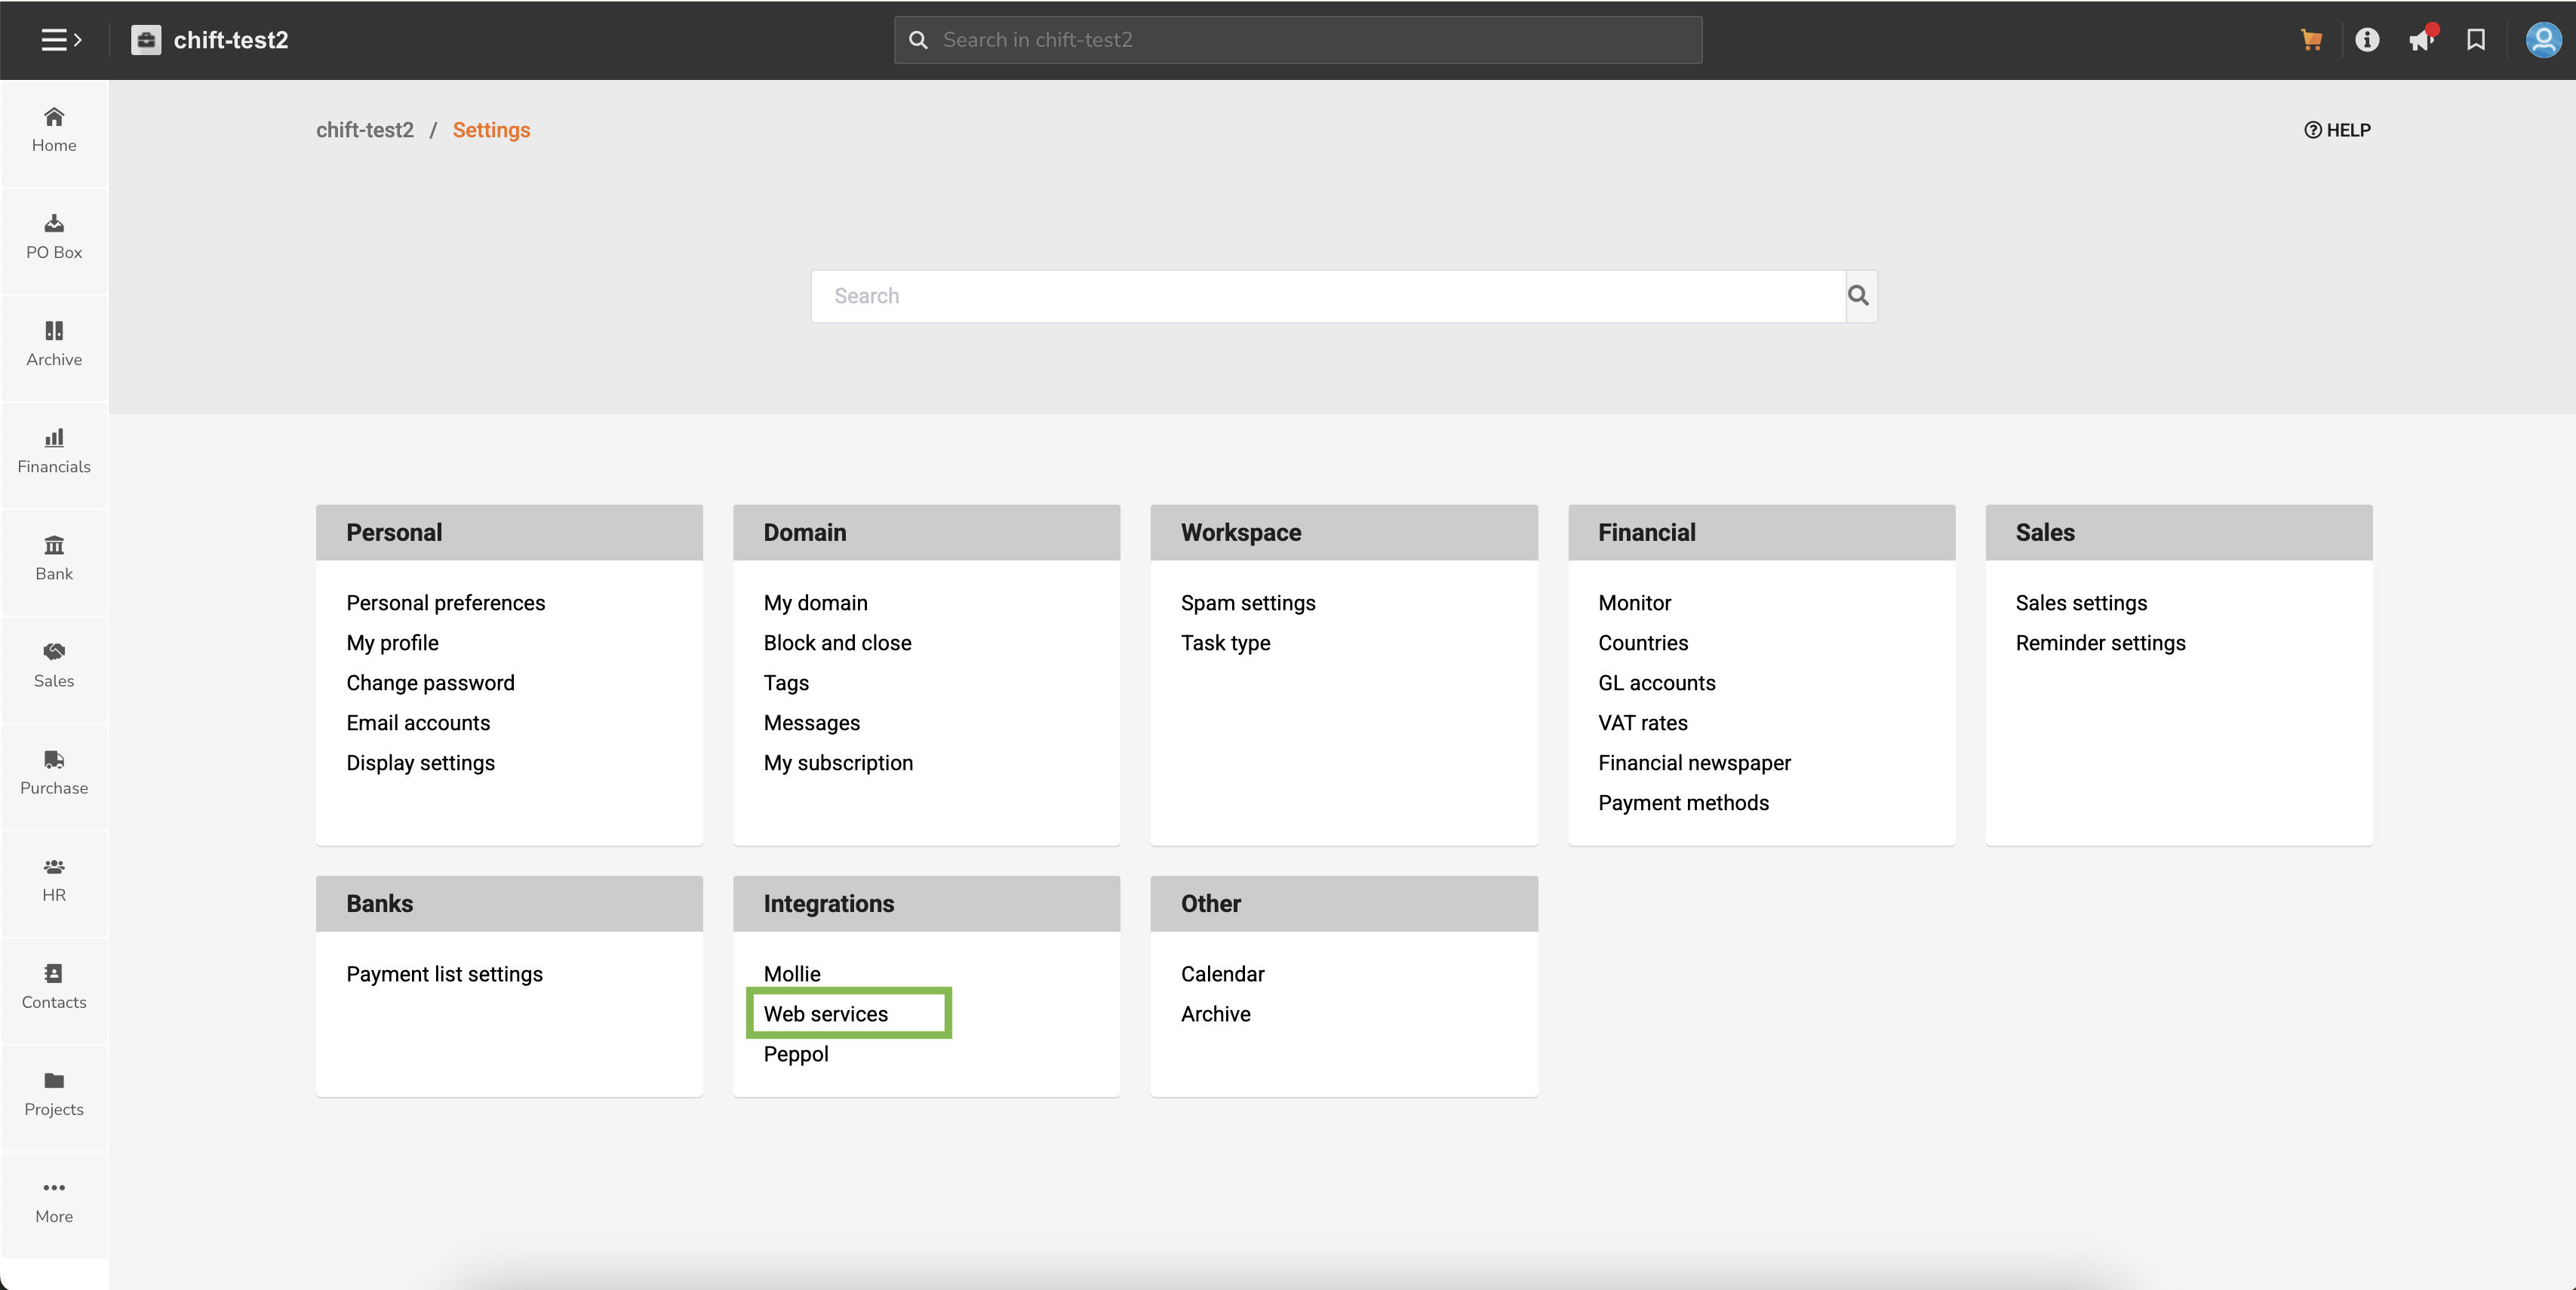Open the shopping cart icon

(x=2311, y=40)
